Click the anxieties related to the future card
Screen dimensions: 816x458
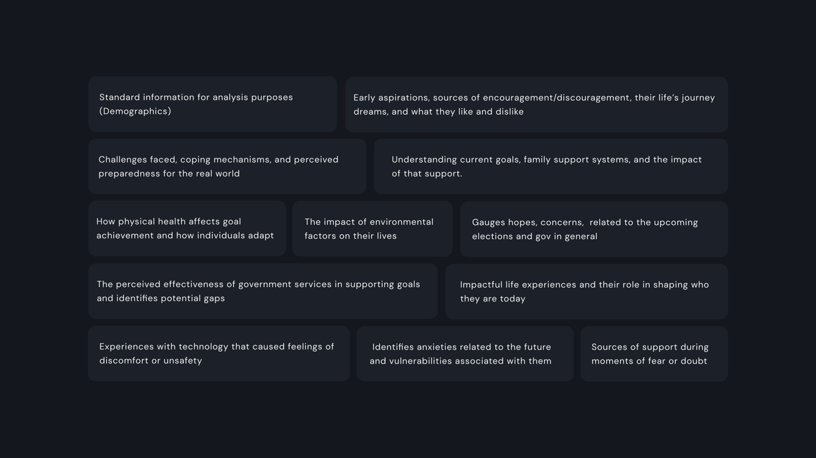coord(465,353)
